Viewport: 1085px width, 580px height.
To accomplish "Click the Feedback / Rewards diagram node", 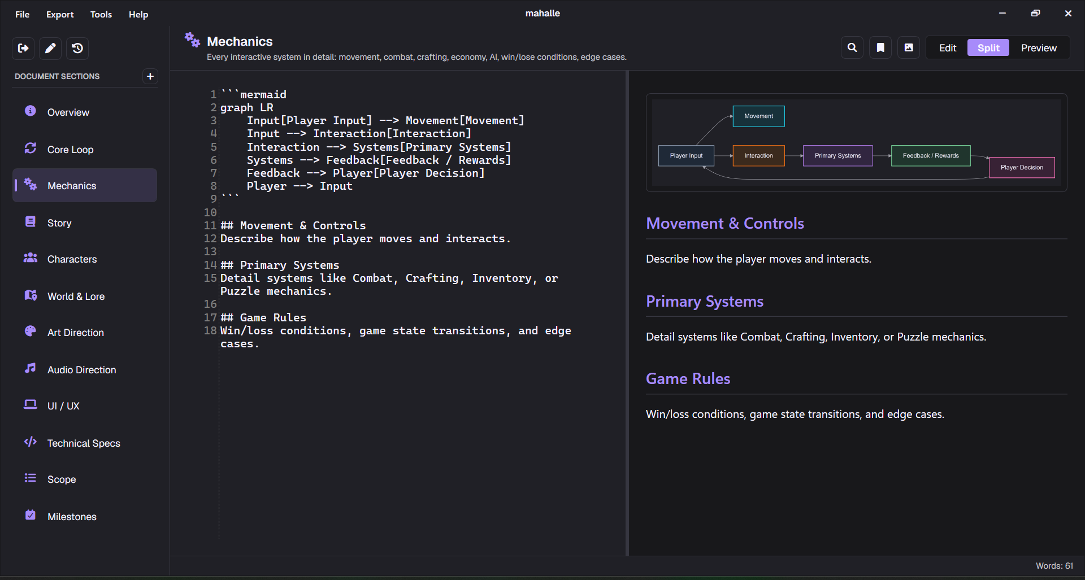I will coord(931,156).
